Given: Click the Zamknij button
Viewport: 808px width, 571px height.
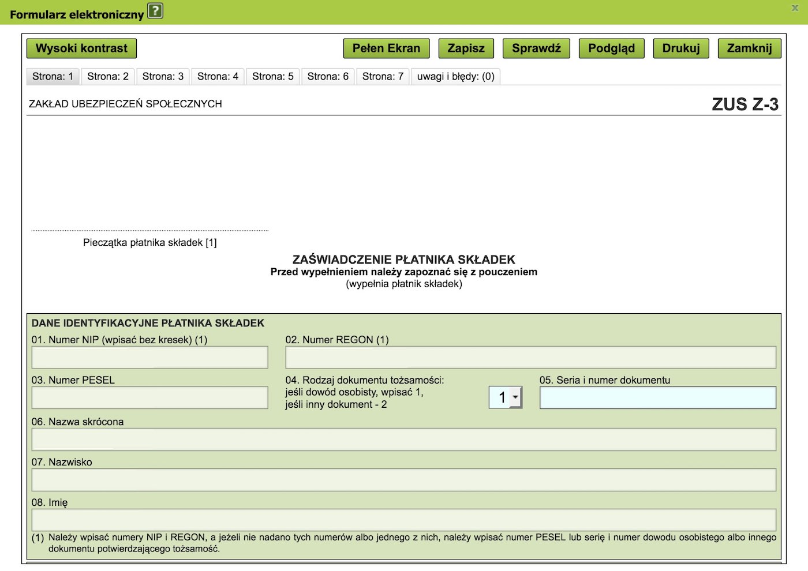Looking at the screenshot, I should [749, 48].
